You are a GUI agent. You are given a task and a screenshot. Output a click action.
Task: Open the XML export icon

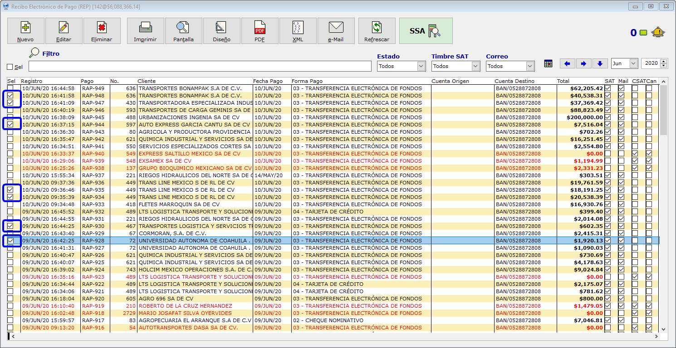click(298, 31)
